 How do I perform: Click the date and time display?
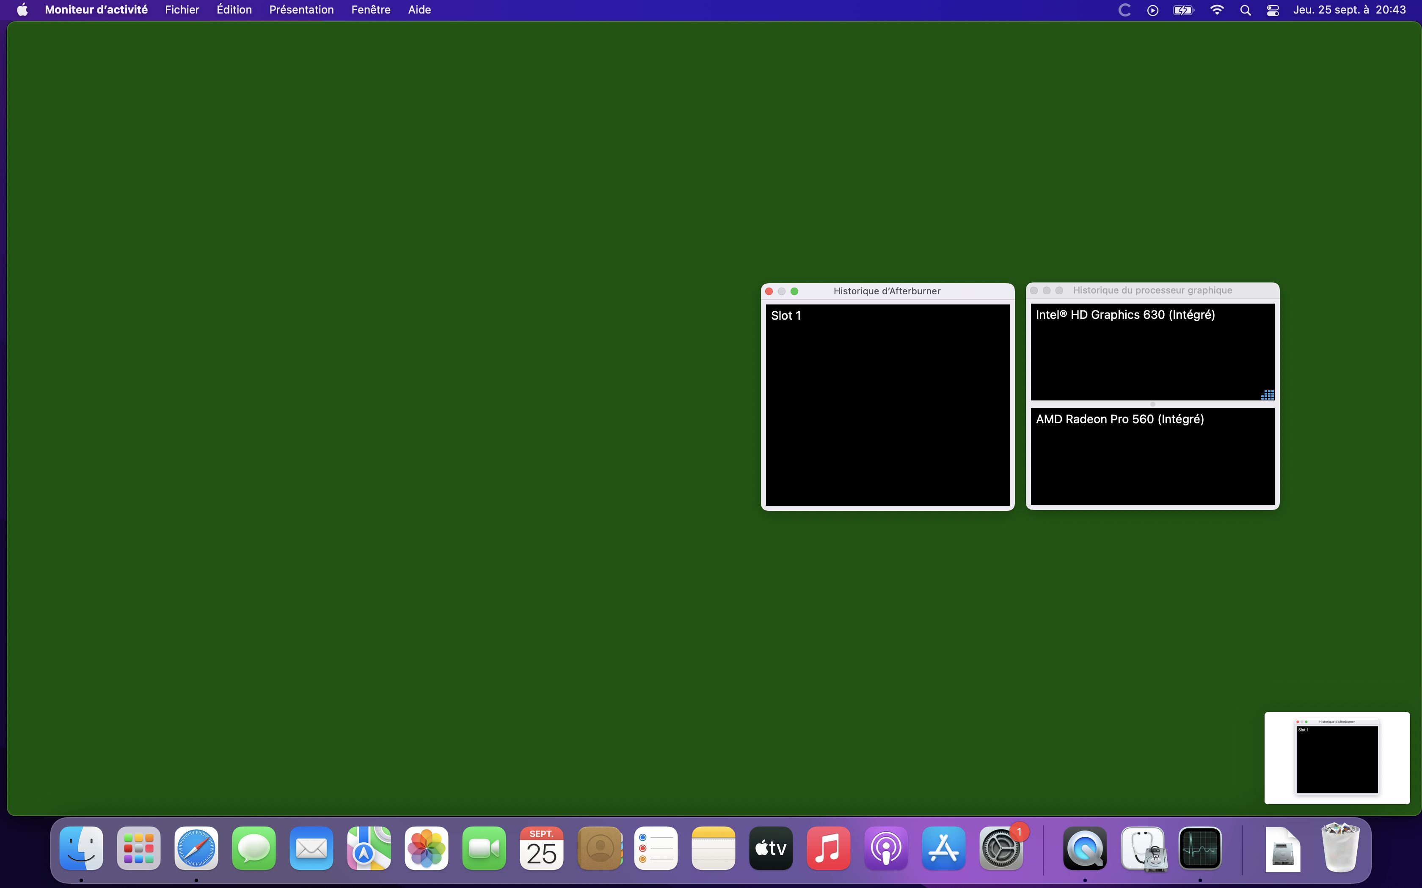coord(1349,10)
